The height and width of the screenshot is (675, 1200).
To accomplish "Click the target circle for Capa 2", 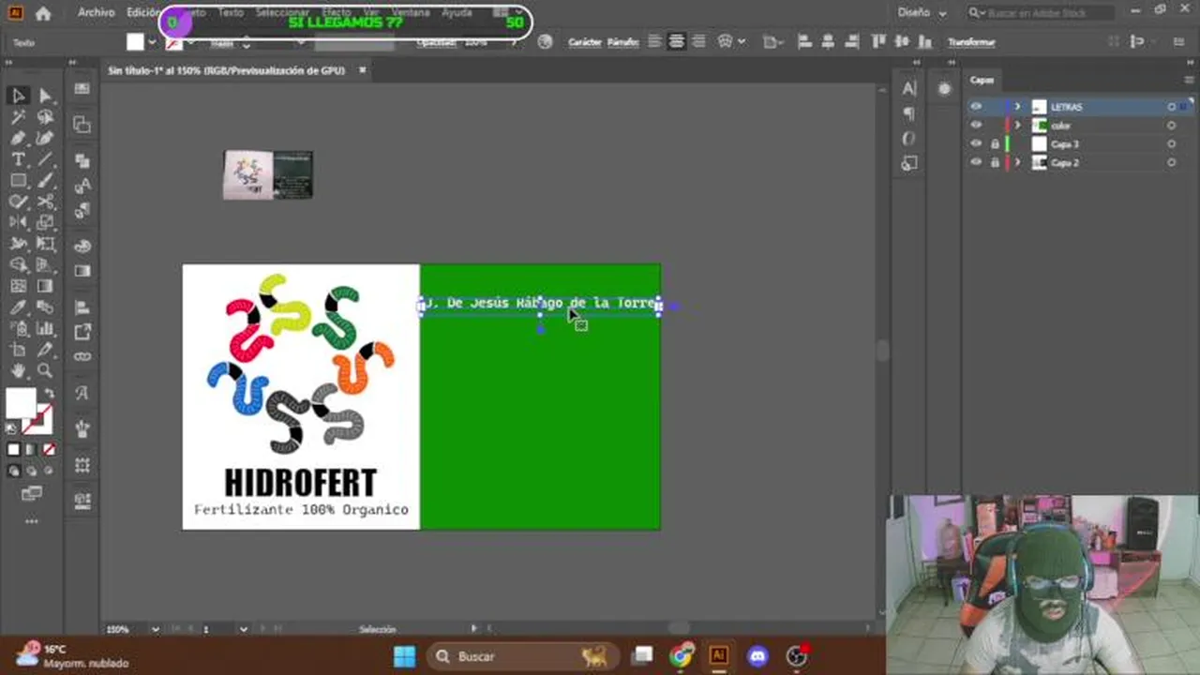I will click(1171, 162).
